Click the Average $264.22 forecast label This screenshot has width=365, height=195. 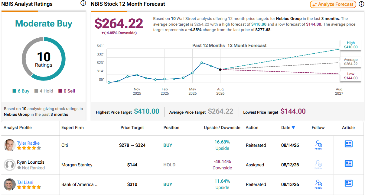click(x=350, y=62)
